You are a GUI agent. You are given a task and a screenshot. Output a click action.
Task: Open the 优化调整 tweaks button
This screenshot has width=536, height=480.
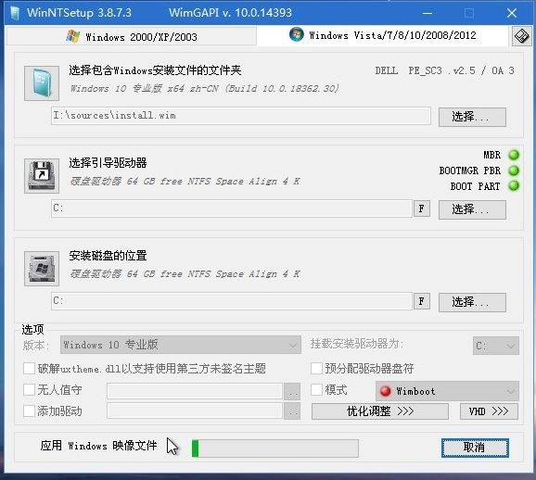coord(380,411)
